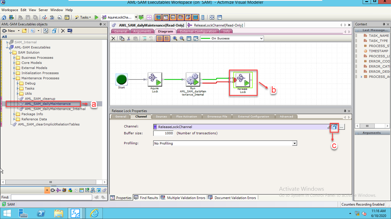
Task: Switch to the Arguments tab
Action: click(142, 31)
